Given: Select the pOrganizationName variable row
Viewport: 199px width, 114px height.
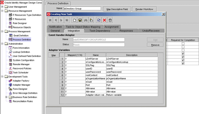Looking at the screenshot, I should tap(109, 78).
